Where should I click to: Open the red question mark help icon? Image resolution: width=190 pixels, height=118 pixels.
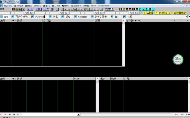click(113, 9)
